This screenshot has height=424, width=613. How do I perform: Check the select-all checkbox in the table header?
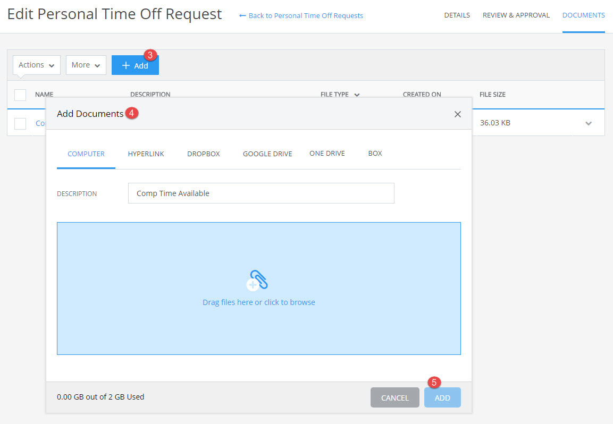point(20,95)
